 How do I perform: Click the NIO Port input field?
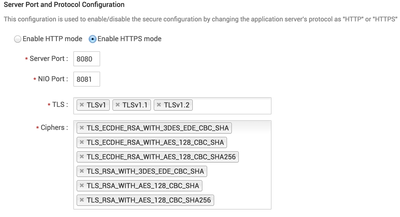pyautogui.click(x=86, y=79)
